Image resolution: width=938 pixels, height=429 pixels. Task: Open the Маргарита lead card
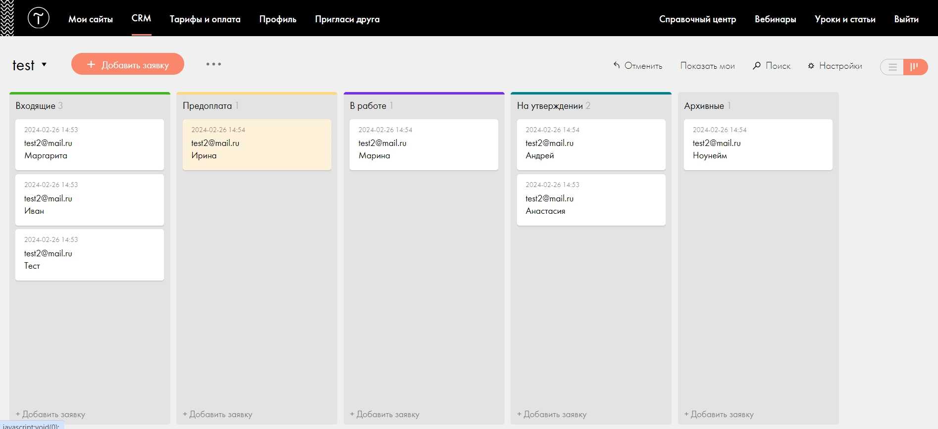(x=89, y=144)
